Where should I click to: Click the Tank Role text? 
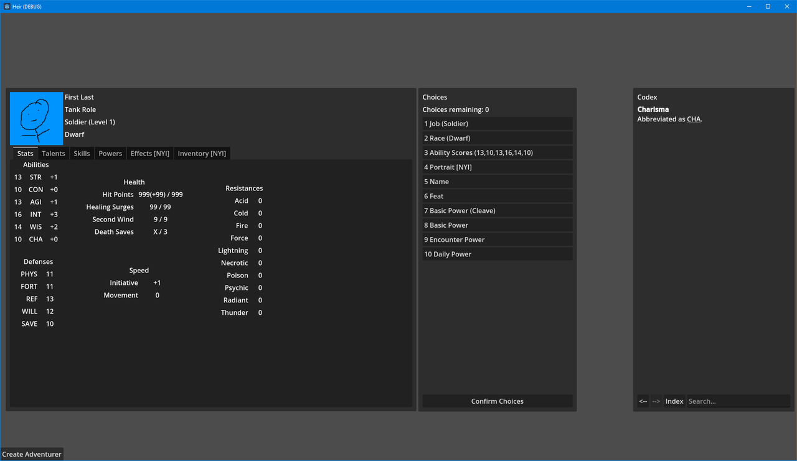point(80,109)
